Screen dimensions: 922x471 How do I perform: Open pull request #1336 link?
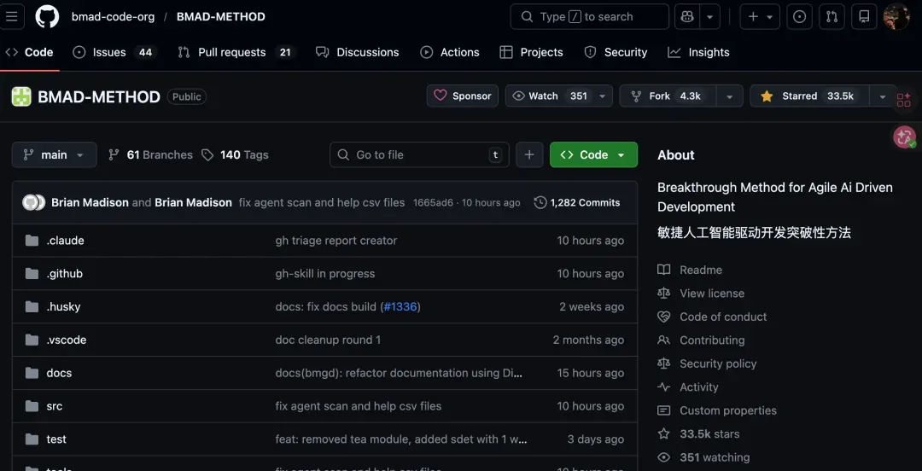pos(400,306)
